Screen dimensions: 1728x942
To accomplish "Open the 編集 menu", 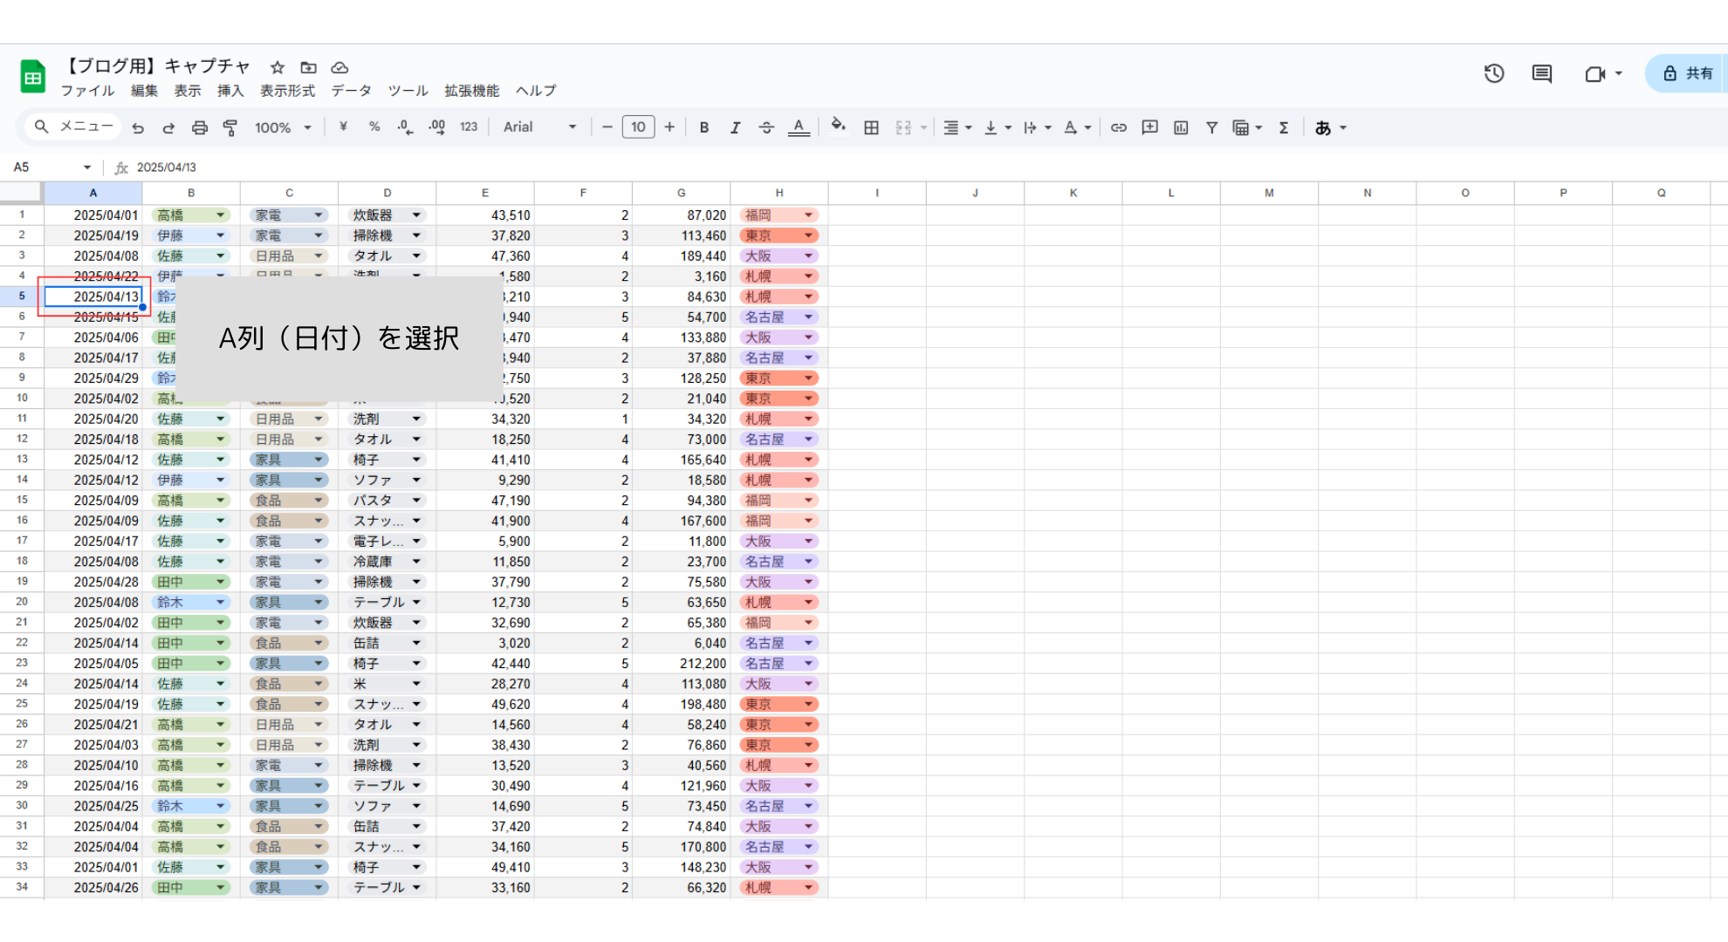I will 144,91.
